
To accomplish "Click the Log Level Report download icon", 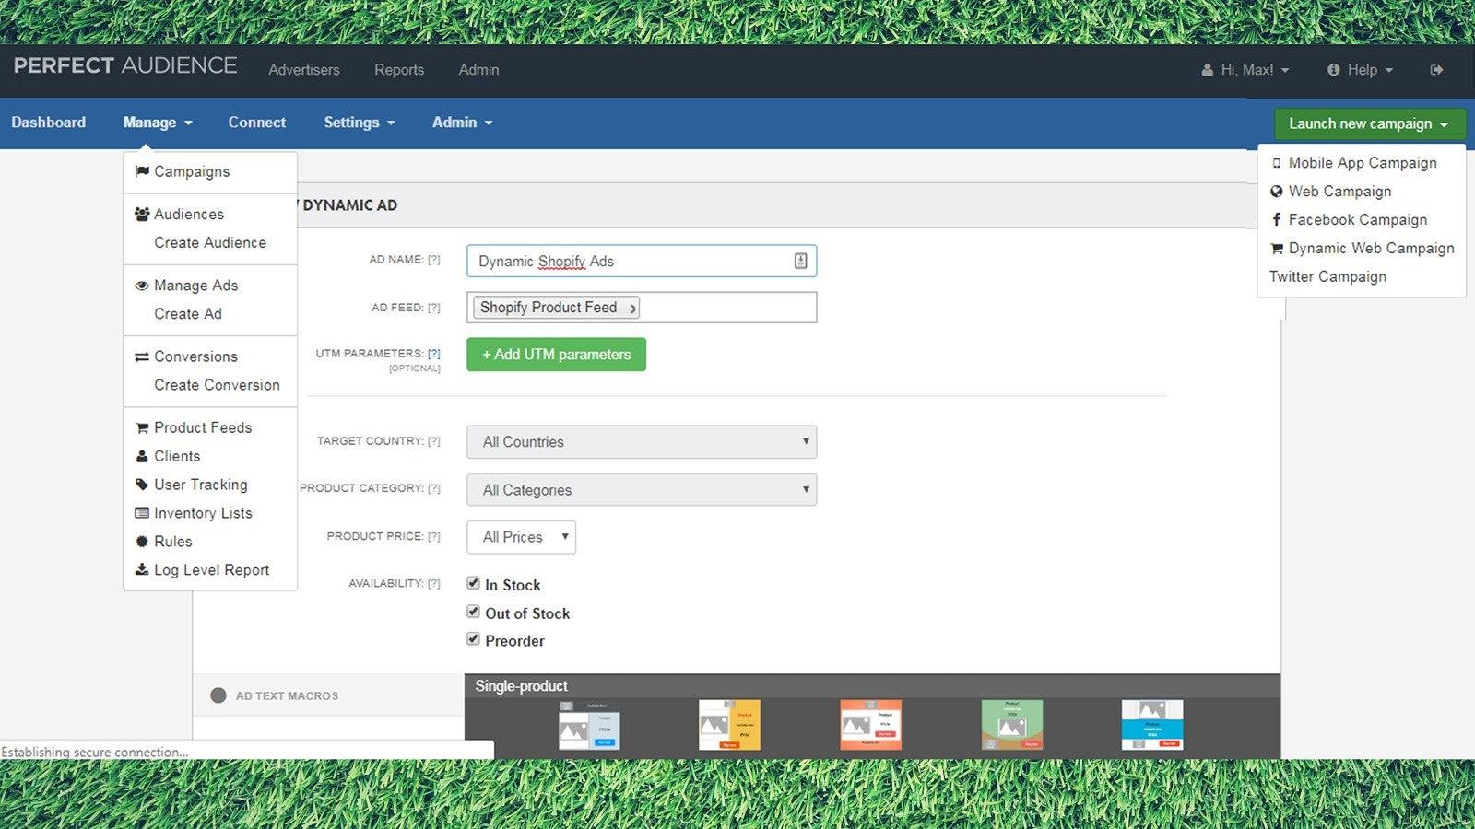I will pos(142,570).
